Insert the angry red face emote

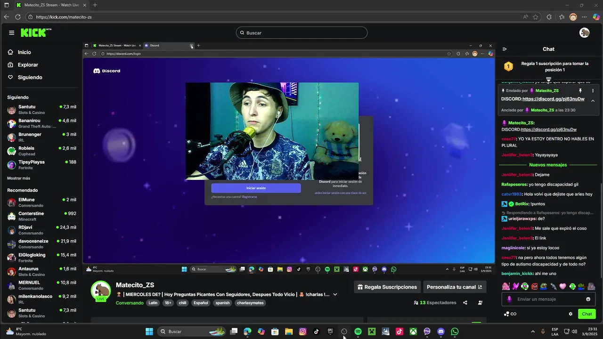point(534,286)
